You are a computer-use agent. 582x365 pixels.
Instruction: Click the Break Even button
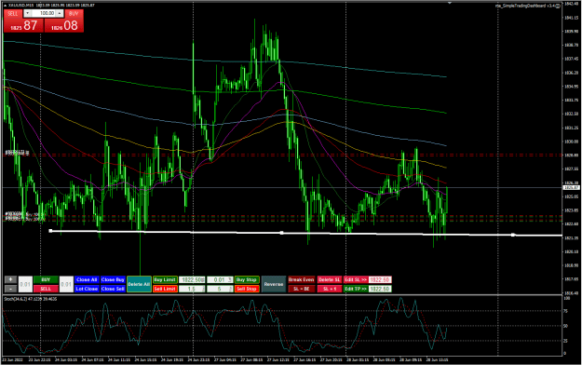[302, 279]
